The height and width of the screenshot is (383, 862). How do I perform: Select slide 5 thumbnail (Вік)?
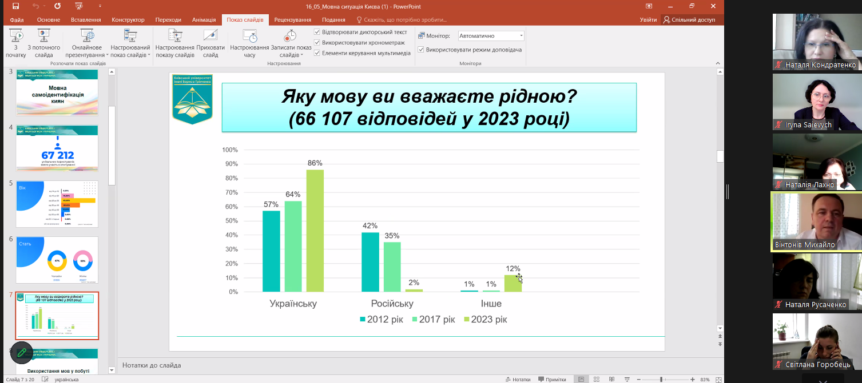click(x=57, y=204)
